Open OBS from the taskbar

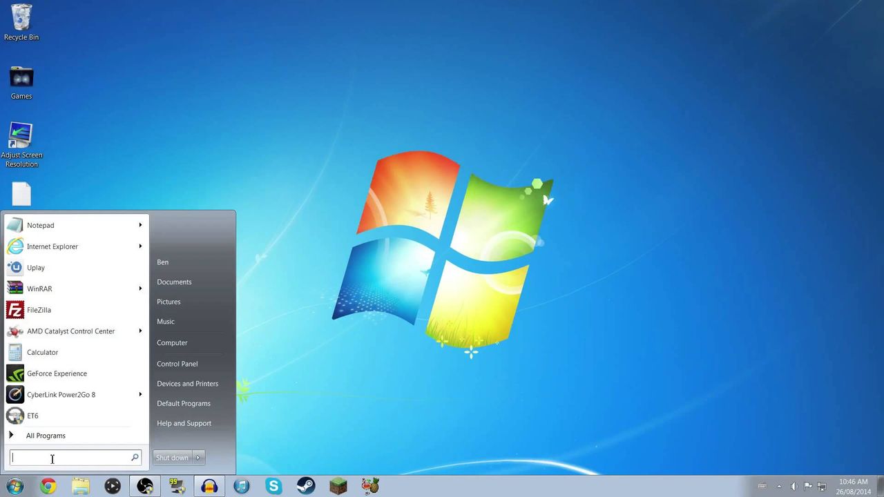coord(144,487)
